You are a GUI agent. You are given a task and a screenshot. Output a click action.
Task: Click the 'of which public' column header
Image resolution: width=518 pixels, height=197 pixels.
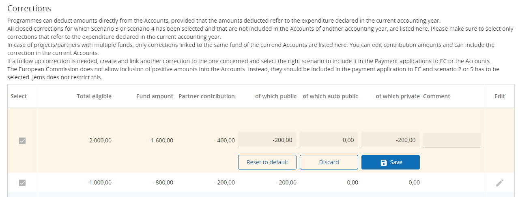[x=275, y=96]
